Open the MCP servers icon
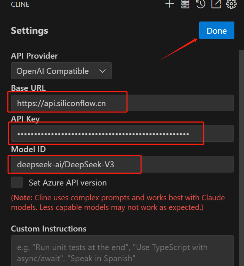The image size is (244, 266). [x=185, y=4]
